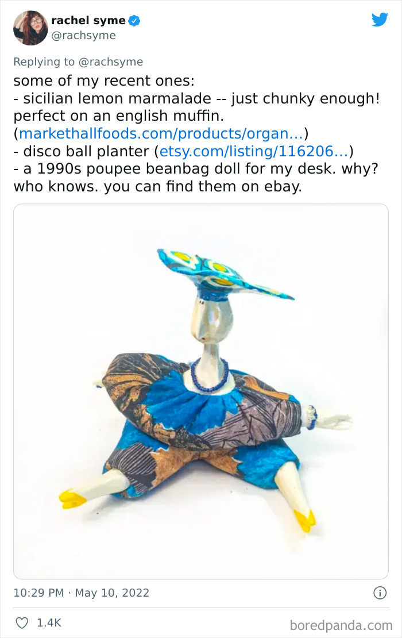
Task: Click the 1.4K likes count
Action: [x=49, y=622]
